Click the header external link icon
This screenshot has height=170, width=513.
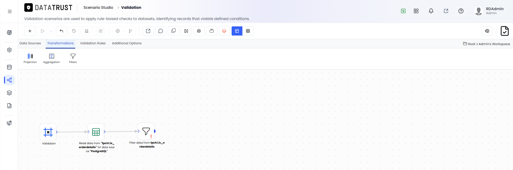[446, 11]
